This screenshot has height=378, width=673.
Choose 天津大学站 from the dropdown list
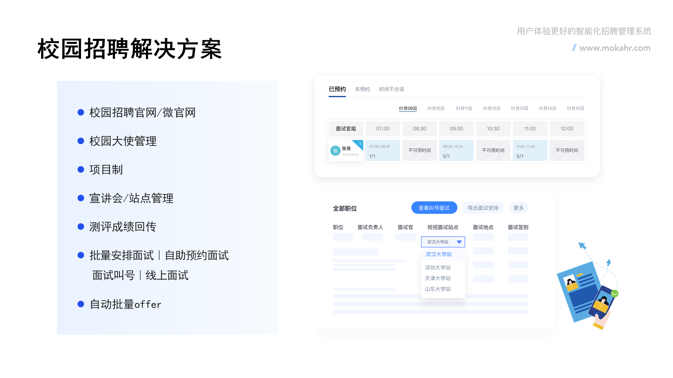pos(438,278)
